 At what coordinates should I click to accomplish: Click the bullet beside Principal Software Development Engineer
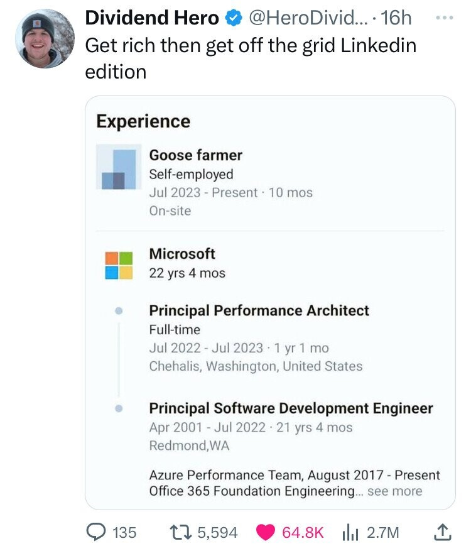click(x=119, y=408)
